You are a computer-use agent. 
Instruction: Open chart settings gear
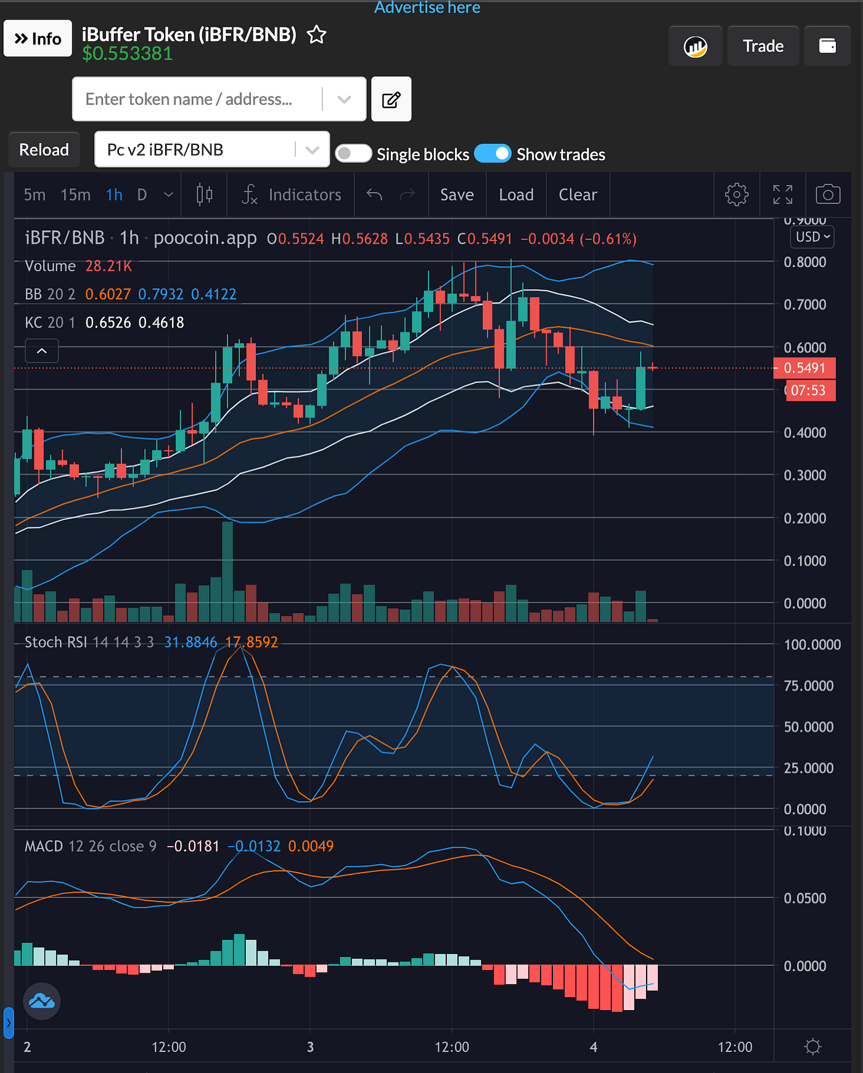click(x=737, y=195)
